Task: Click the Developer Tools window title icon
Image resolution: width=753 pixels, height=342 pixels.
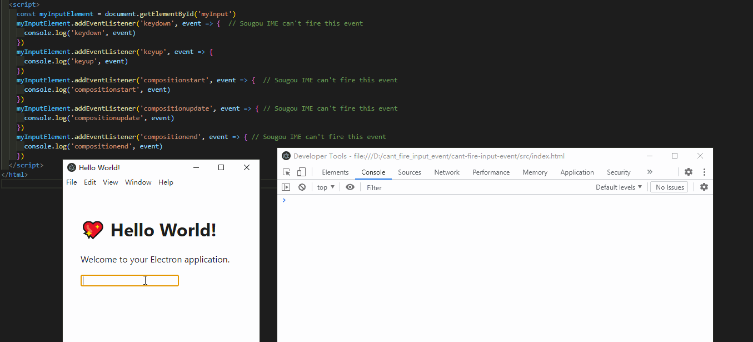Action: (x=286, y=156)
